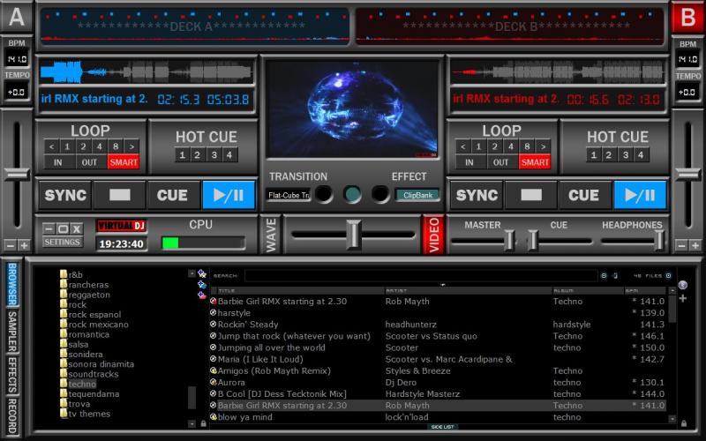Trigger hot cue 2 on deck B
The height and width of the screenshot is (441, 706).
[609, 155]
